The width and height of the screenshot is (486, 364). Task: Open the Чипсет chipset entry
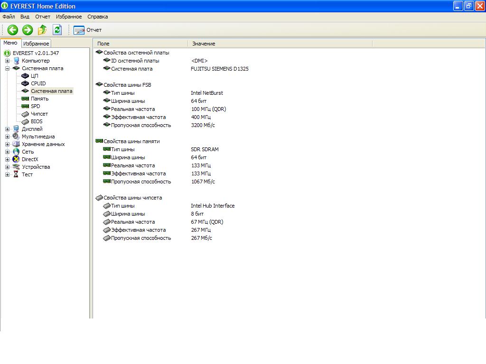(x=39, y=114)
